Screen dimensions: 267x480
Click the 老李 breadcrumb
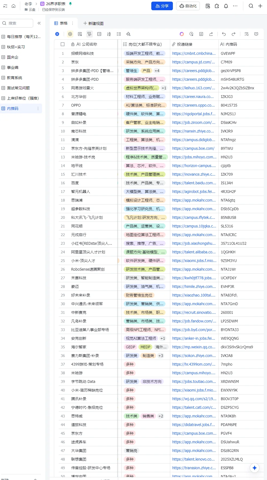coord(28,4)
